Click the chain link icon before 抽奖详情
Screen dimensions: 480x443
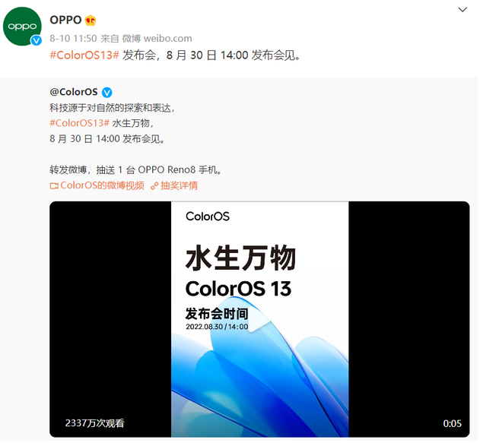(x=154, y=186)
